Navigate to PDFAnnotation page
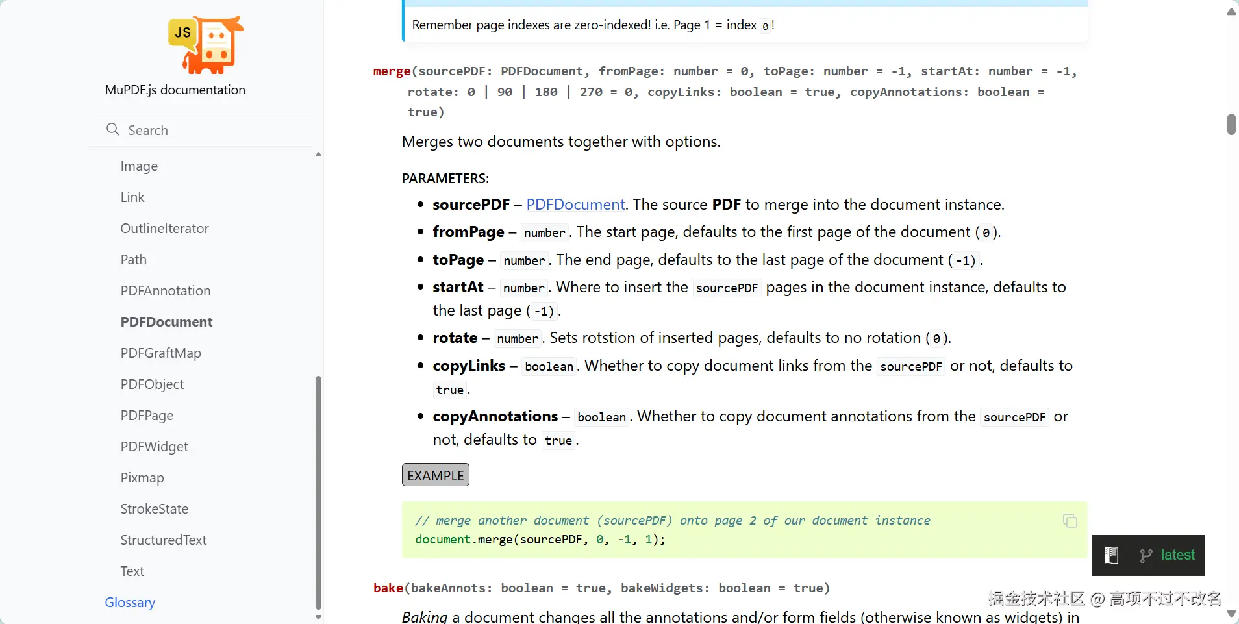 coord(166,291)
